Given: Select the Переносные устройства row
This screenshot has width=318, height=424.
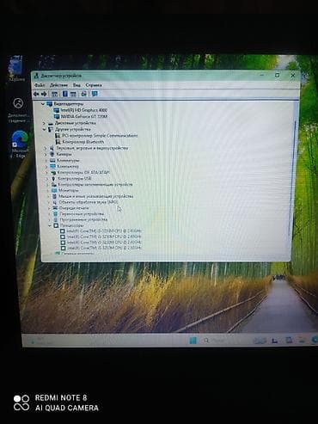Looking at the screenshot, I should (82, 214).
